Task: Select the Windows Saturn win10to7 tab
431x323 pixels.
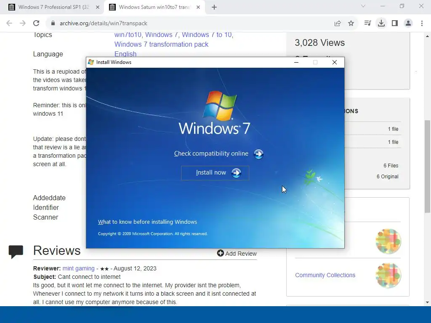Action: [x=154, y=7]
